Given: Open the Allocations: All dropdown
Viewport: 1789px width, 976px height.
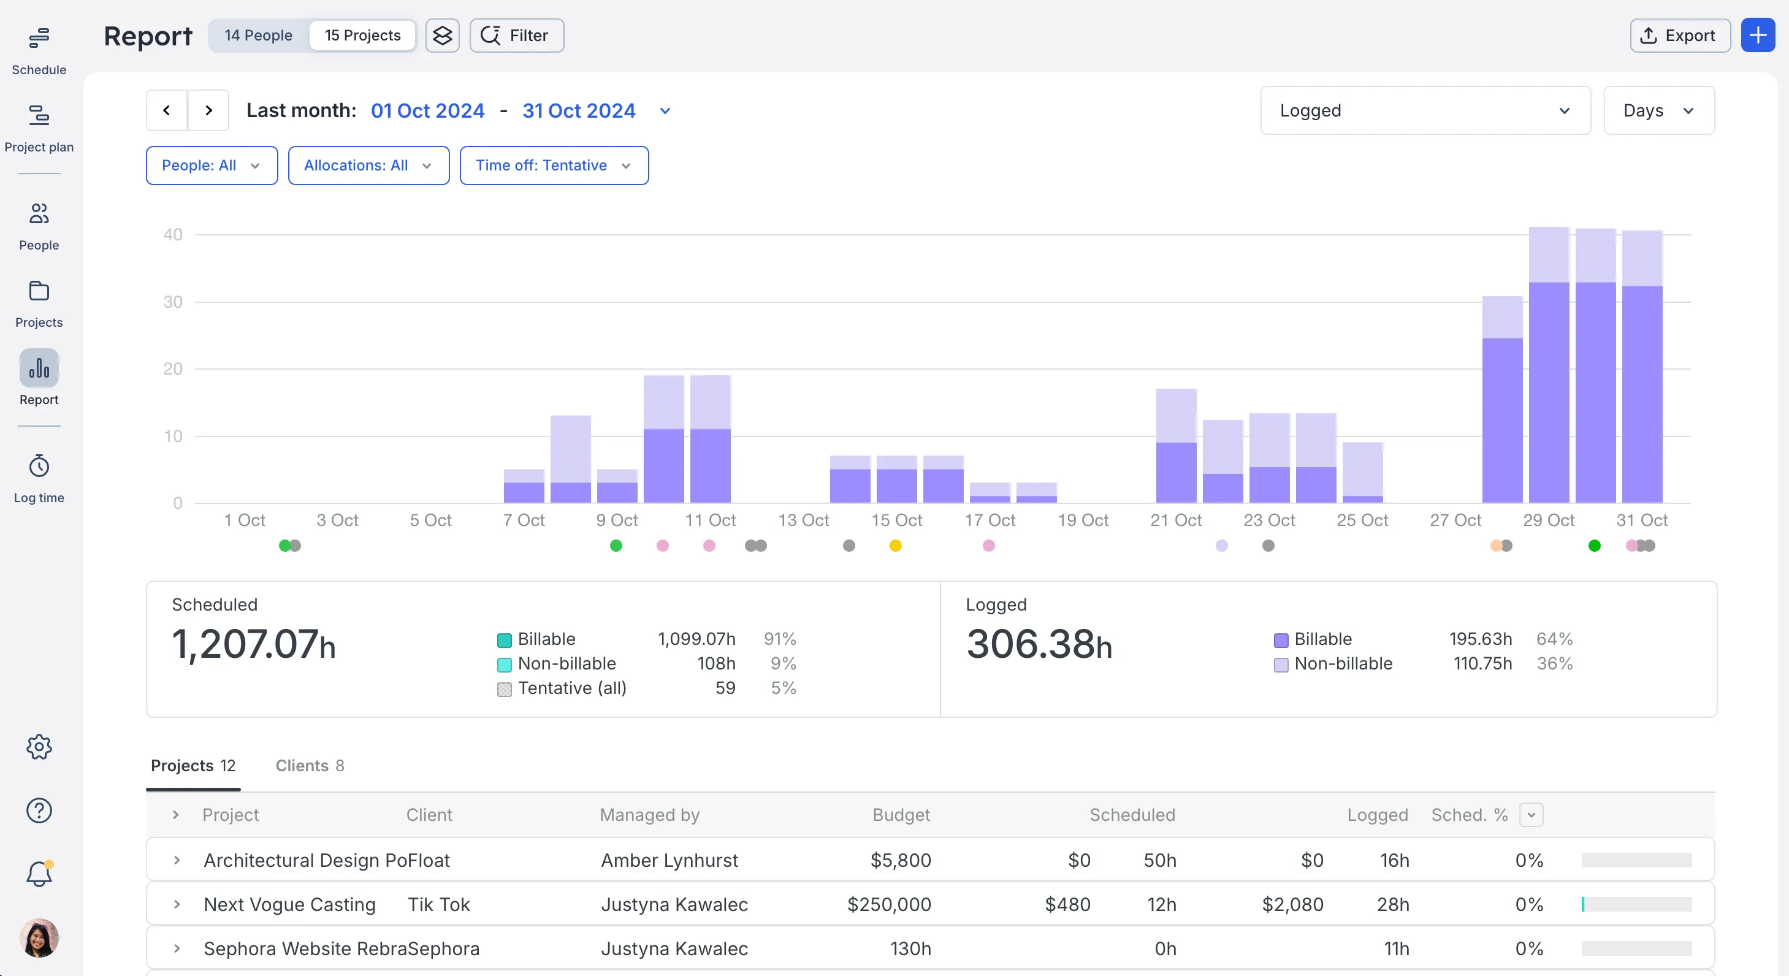Looking at the screenshot, I should click(368, 166).
